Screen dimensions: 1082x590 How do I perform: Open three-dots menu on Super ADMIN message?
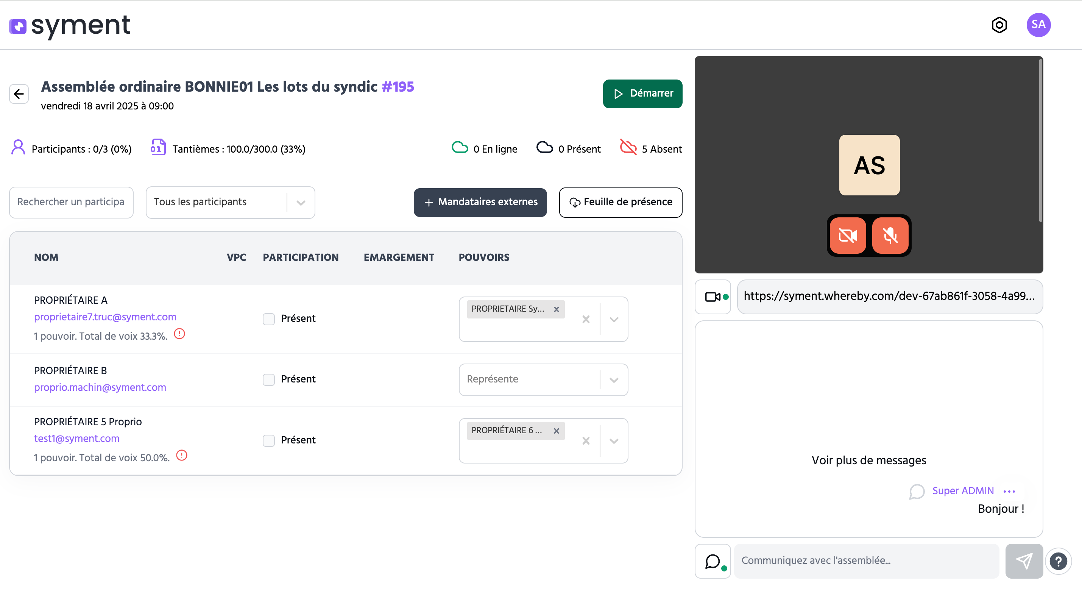click(x=1009, y=491)
